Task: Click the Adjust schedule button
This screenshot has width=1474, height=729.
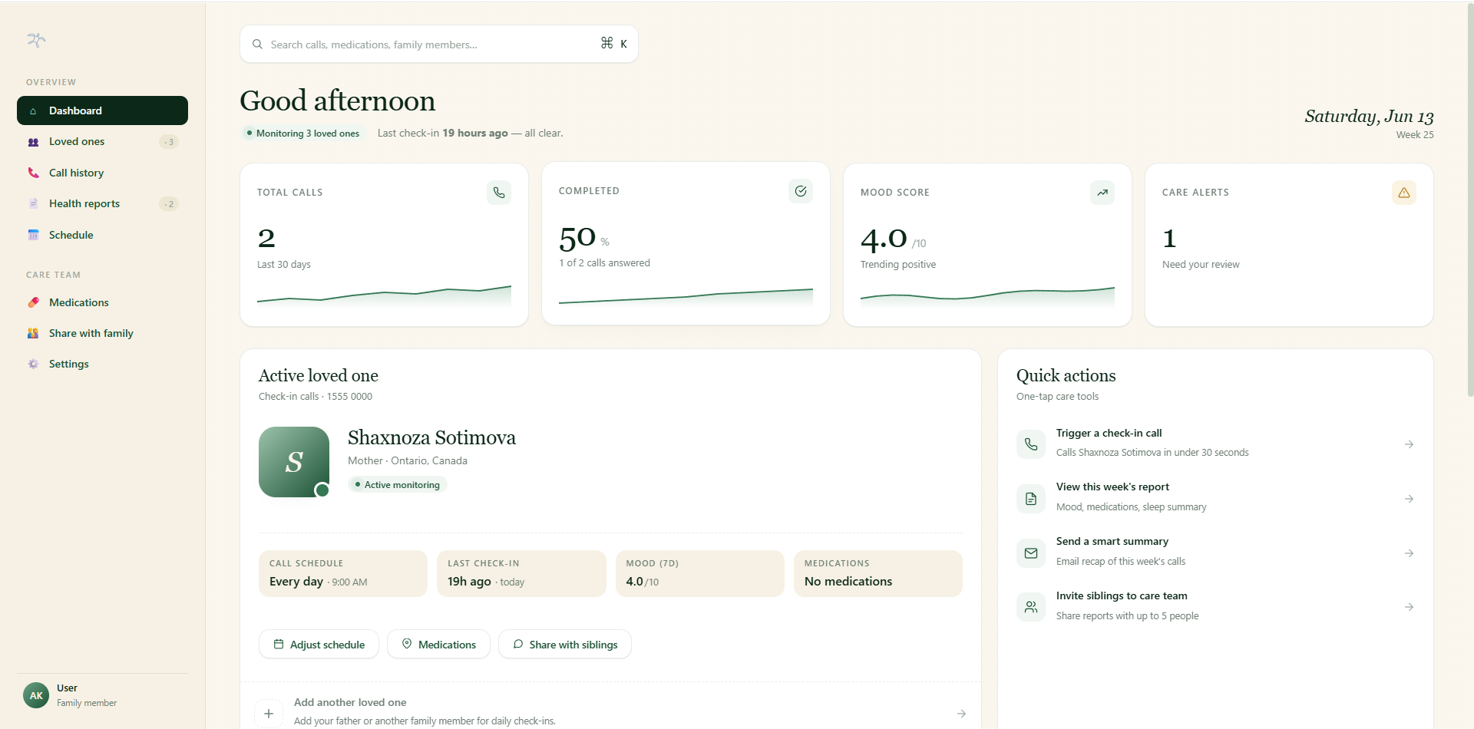Action: [319, 645]
